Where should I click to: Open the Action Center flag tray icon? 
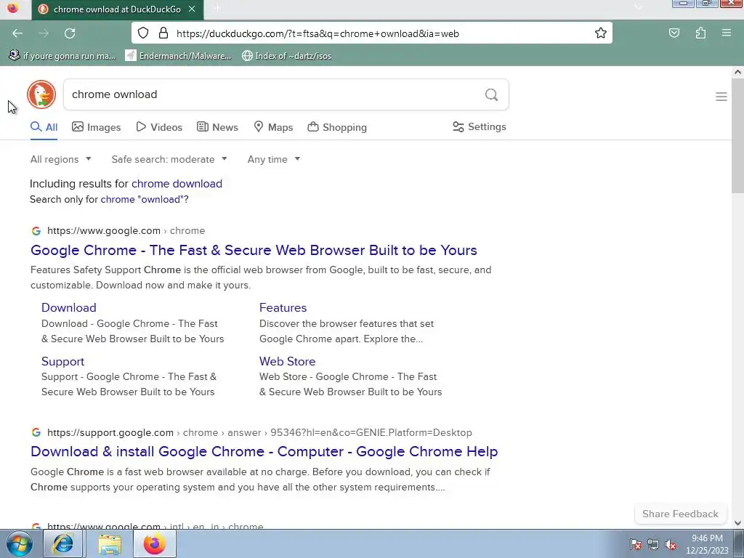tap(636, 544)
